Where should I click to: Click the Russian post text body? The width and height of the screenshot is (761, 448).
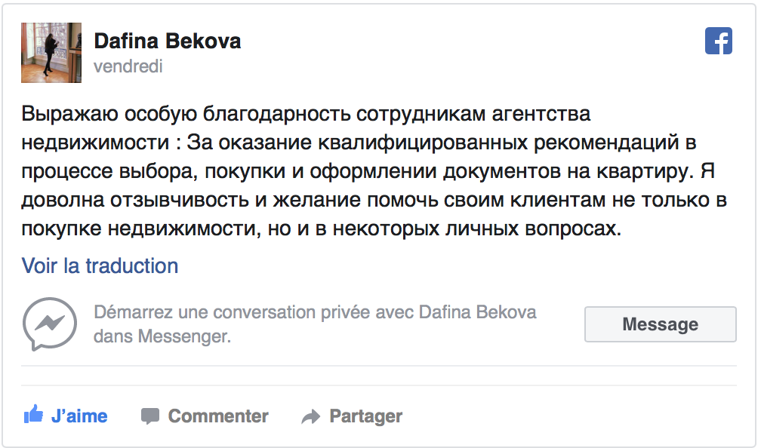pyautogui.click(x=374, y=170)
